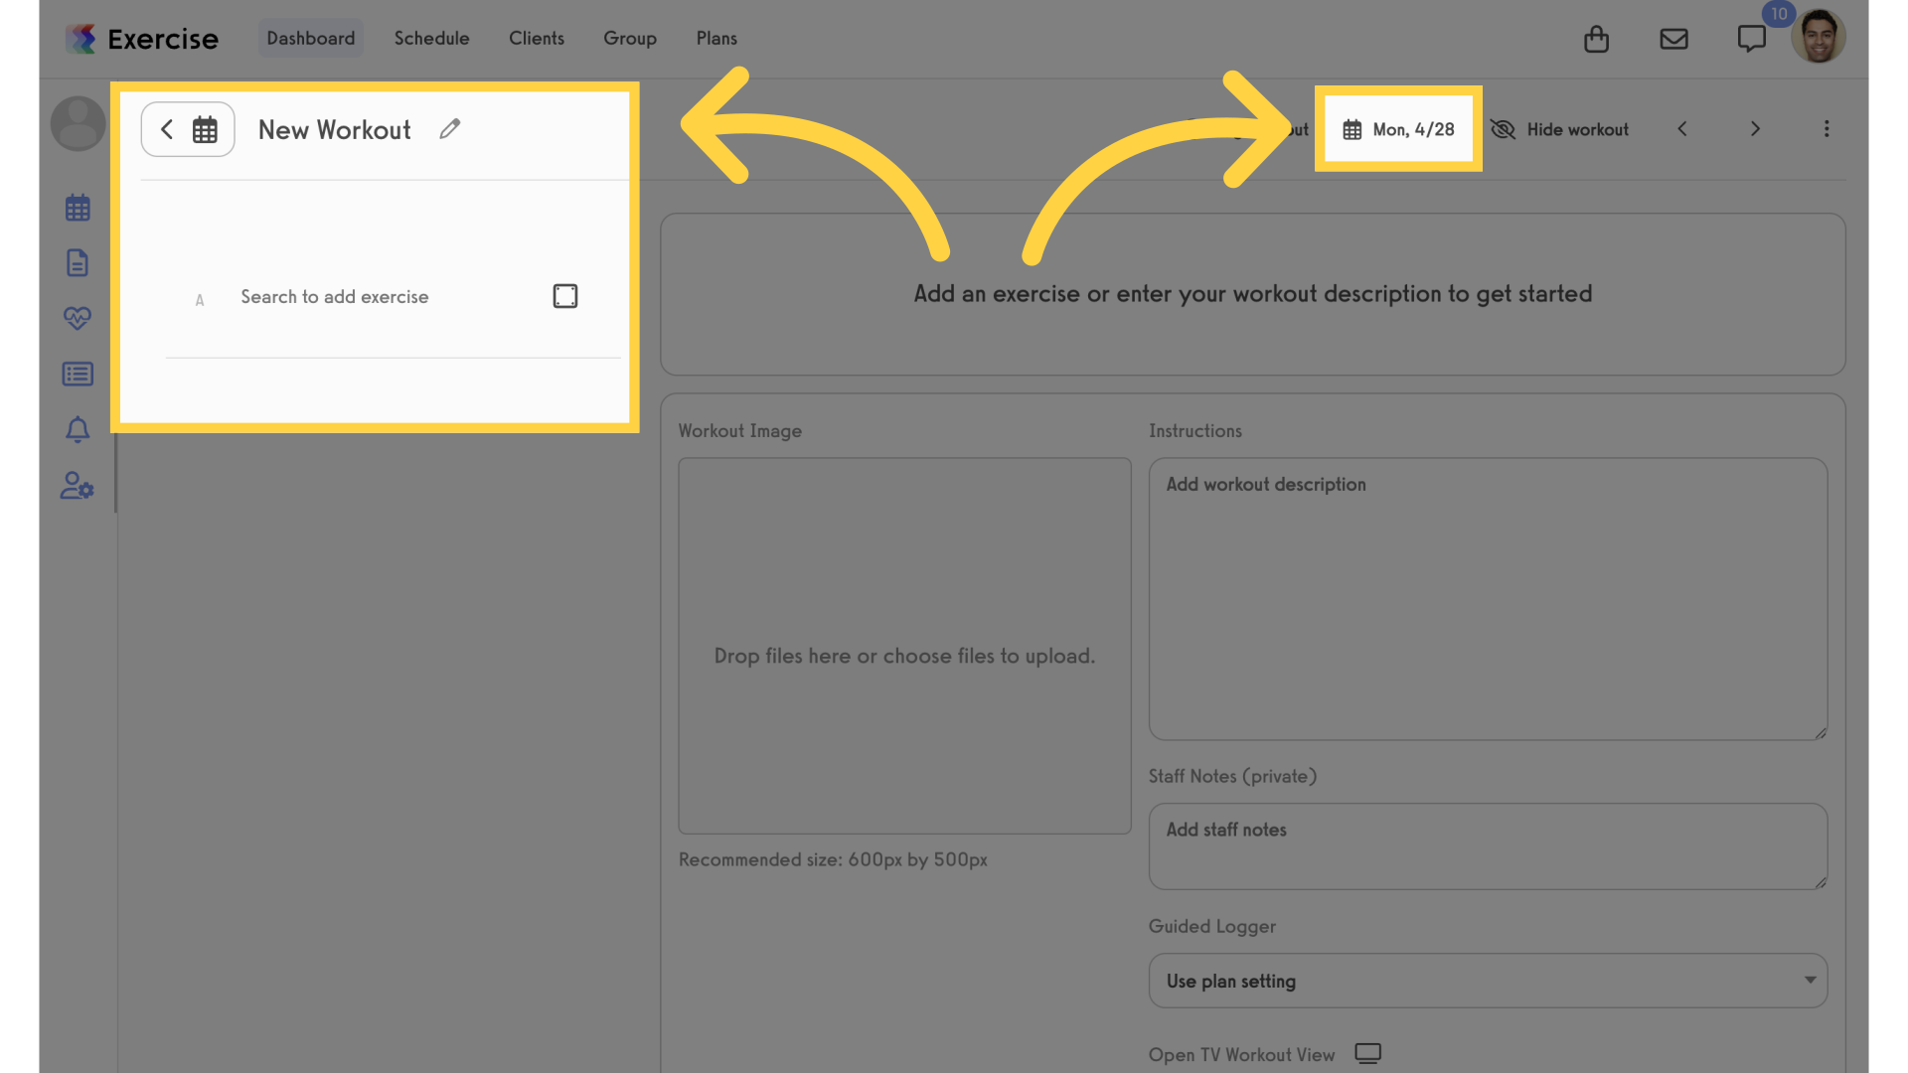Click the Workout Image label
This screenshot has width=1908, height=1073.
pos(740,431)
